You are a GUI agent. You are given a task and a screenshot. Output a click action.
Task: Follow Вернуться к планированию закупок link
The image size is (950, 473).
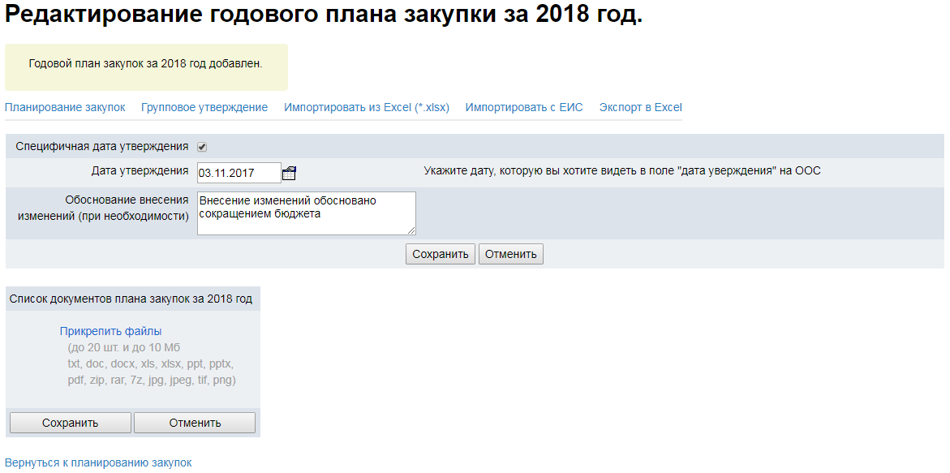(98, 462)
